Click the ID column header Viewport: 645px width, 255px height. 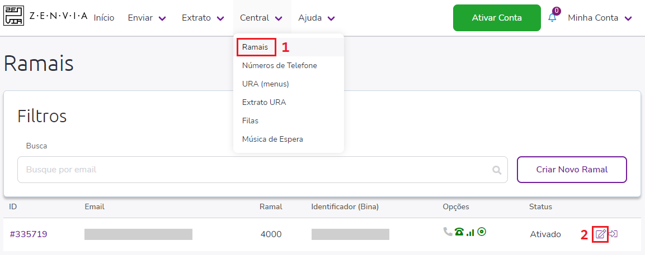pos(13,206)
